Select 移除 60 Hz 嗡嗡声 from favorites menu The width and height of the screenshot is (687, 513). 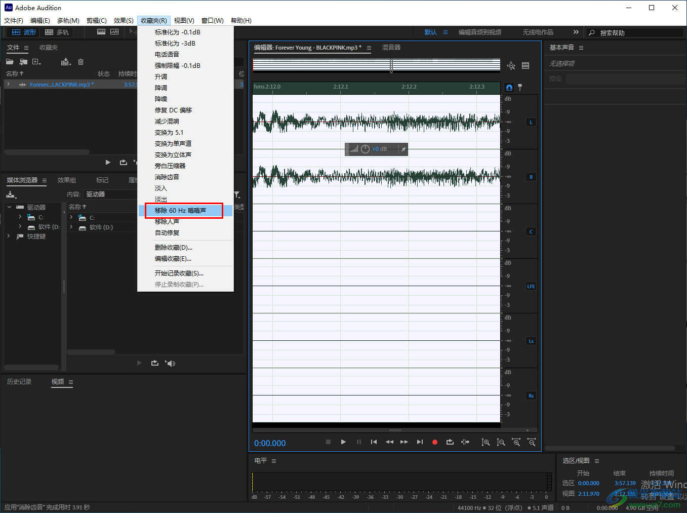coord(180,211)
